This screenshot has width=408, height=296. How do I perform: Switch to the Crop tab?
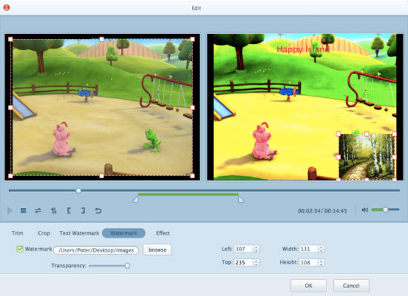coord(44,233)
